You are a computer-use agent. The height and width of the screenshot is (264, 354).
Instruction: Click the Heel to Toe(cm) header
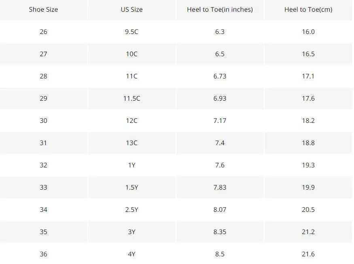[308, 9]
